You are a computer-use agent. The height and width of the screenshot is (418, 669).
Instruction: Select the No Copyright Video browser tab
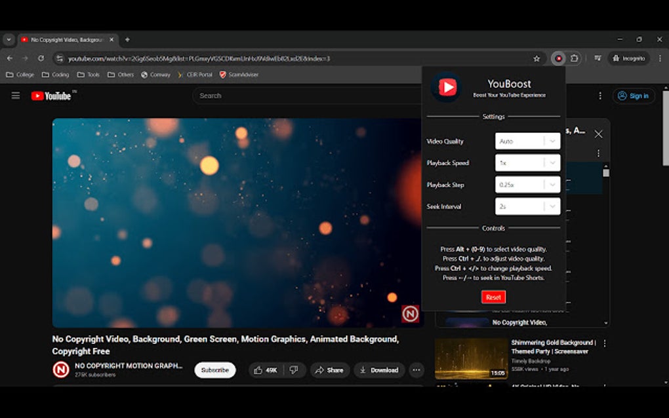tap(66, 39)
